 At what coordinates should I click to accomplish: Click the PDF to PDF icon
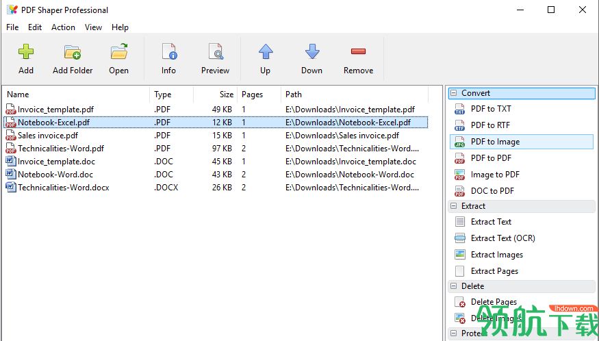459,158
